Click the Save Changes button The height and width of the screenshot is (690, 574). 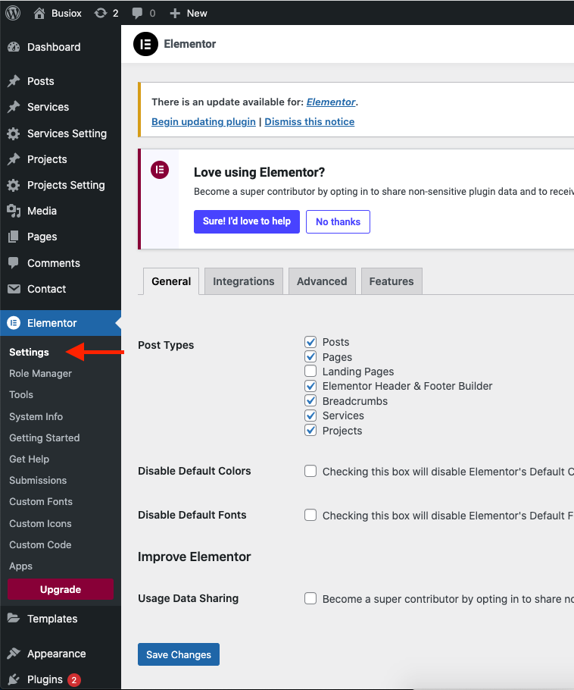point(179,654)
